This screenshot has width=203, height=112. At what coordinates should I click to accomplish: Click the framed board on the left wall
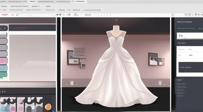[x=73, y=58]
